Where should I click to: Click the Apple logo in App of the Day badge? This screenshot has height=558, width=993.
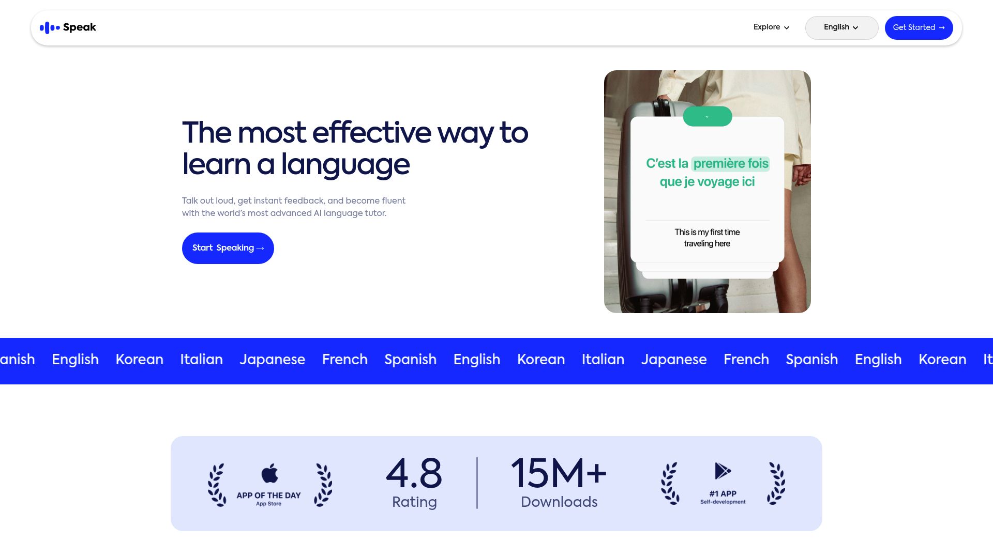268,473
